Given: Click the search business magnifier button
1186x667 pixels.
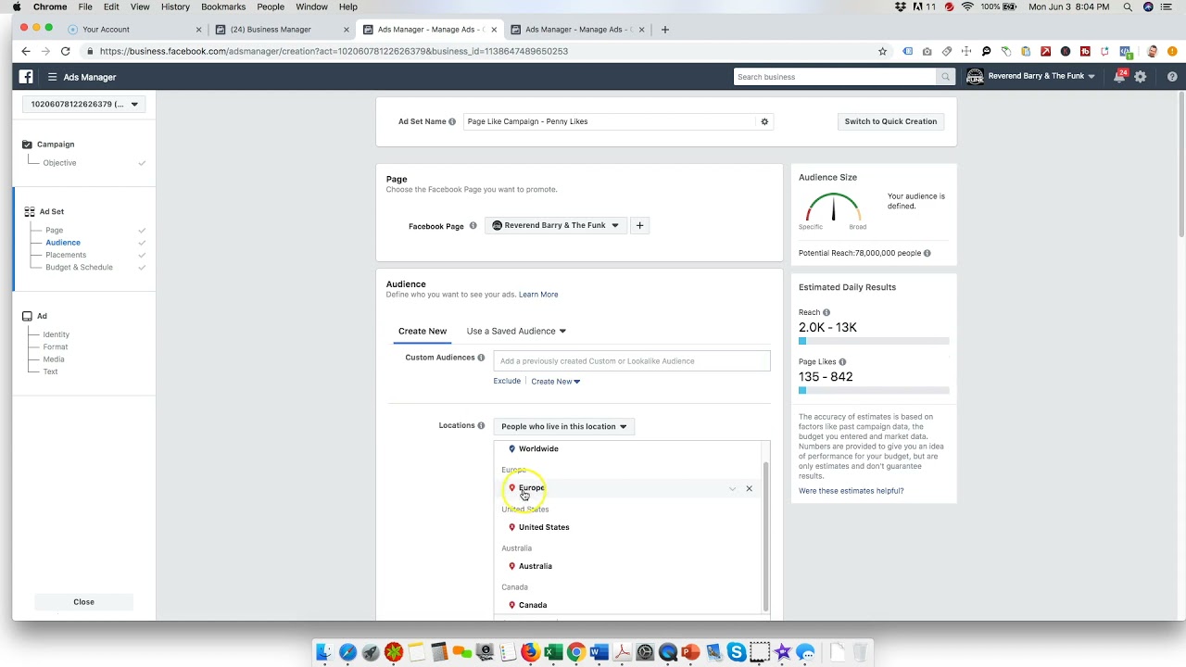Looking at the screenshot, I should point(945,77).
